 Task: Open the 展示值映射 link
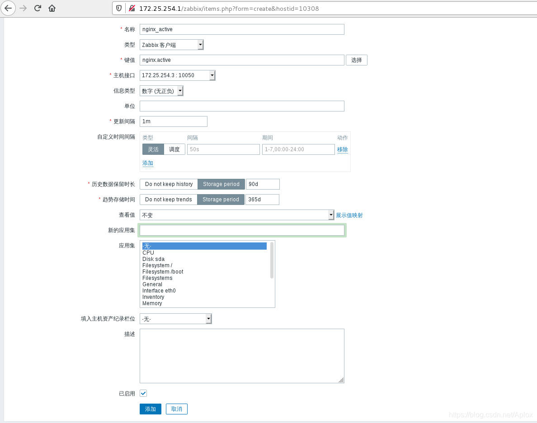point(349,215)
